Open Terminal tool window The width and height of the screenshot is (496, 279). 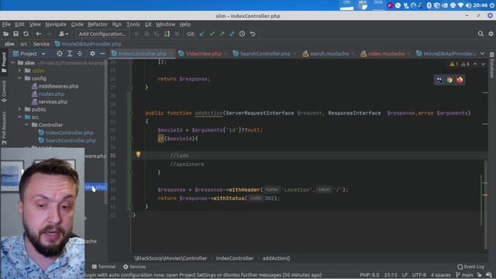[104, 267]
